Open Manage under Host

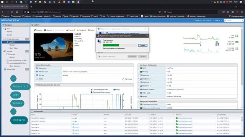[9, 32]
